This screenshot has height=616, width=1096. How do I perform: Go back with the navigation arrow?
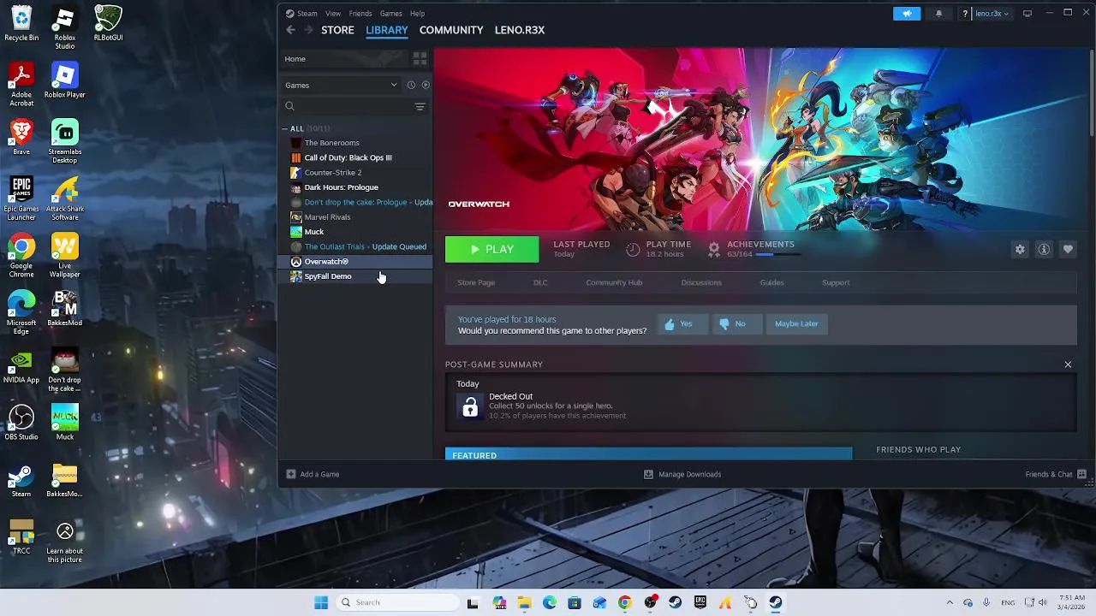click(x=291, y=30)
